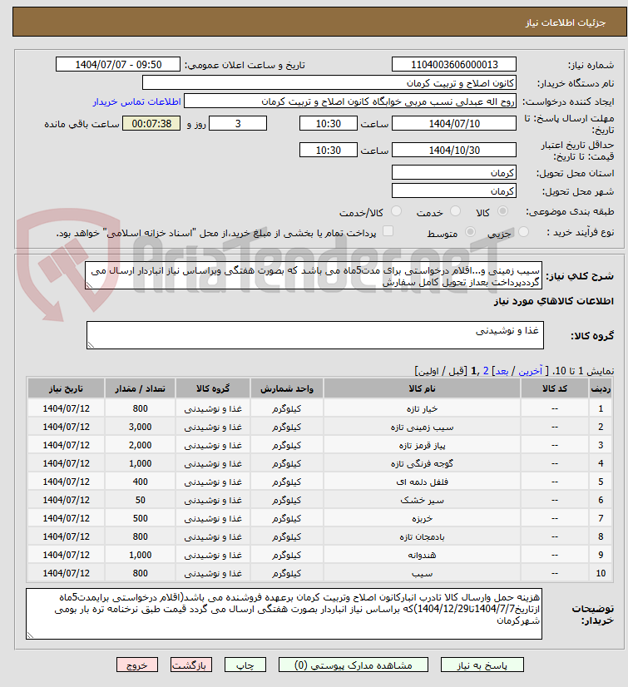The height and width of the screenshot is (687, 628).
Task: Click the 1404/07/10 deadline date field
Action: coord(454,124)
